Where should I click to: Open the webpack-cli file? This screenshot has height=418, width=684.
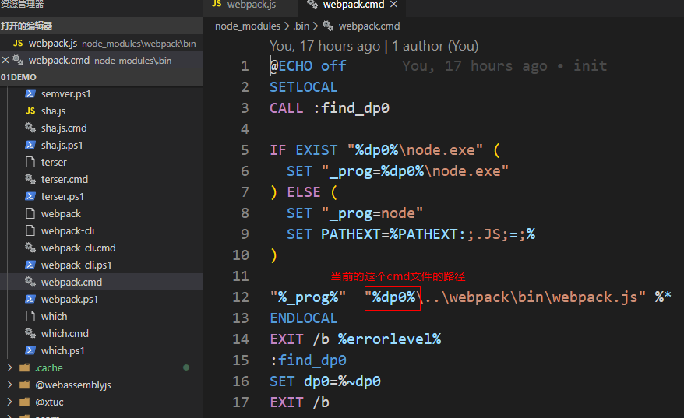click(68, 230)
